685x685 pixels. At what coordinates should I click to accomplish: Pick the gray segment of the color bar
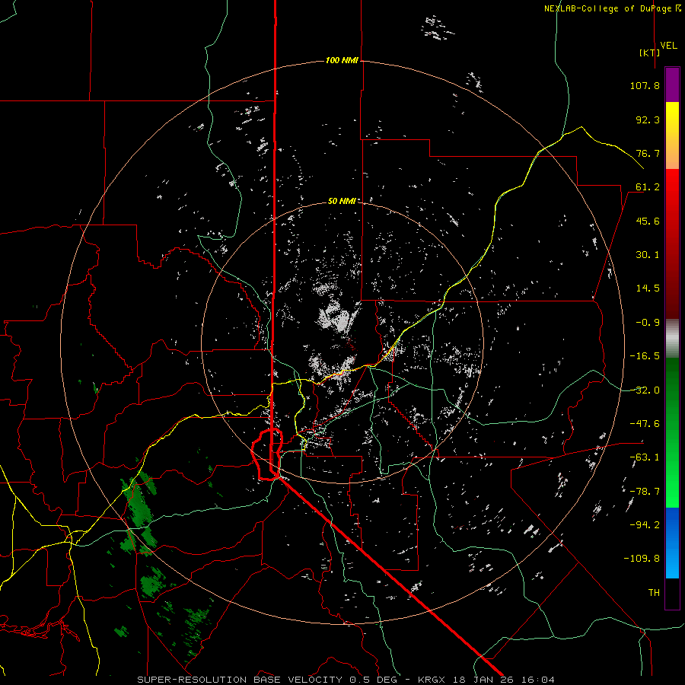[672, 338]
